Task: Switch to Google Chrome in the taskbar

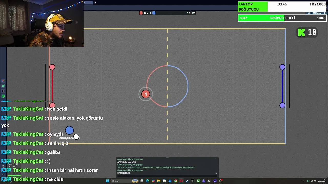Action: click(176, 181)
